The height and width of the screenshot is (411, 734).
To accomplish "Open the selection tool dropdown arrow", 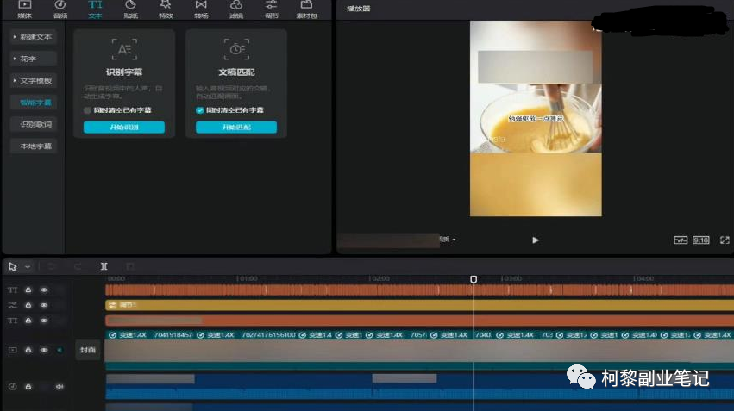I will (28, 267).
